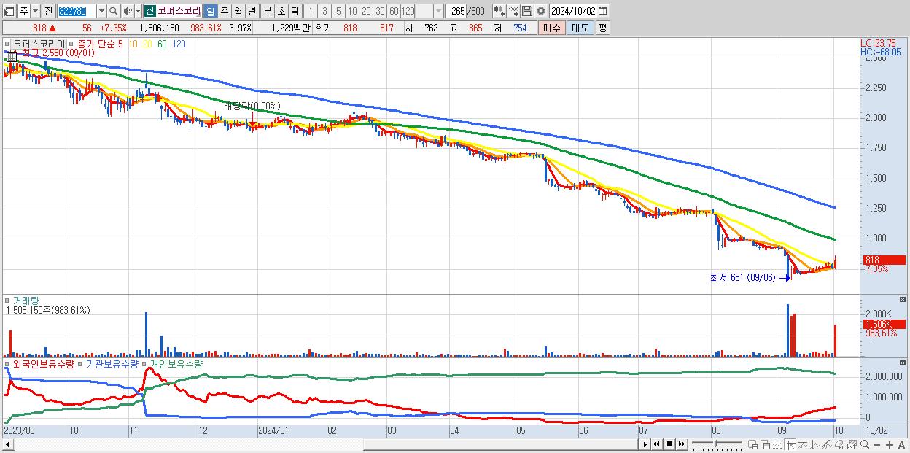Select the 일 daily chart period
The image size is (910, 453).
(211, 11)
